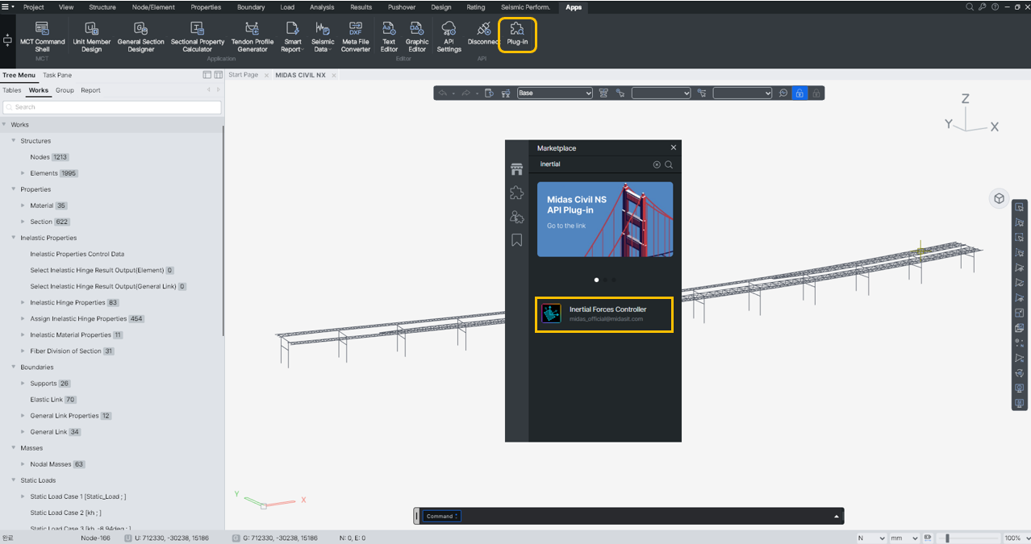This screenshot has height=544, width=1031.
Task: Launch the MCT Command Shell
Action: click(42, 35)
